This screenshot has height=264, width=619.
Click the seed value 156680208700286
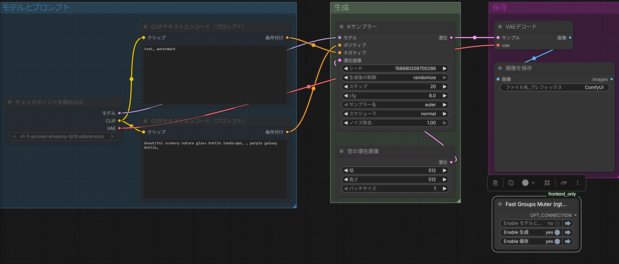coord(415,69)
